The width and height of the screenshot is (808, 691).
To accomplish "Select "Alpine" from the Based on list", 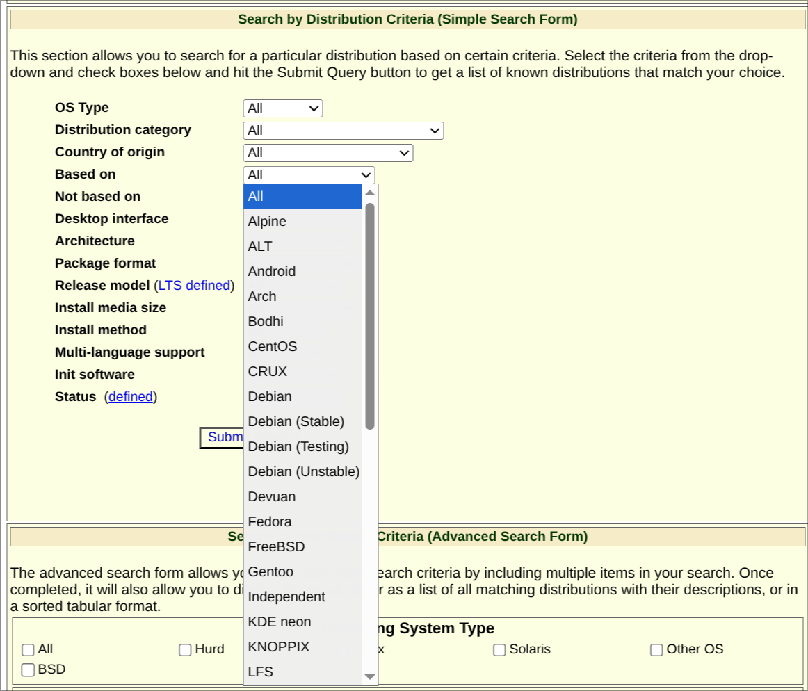I will pos(266,221).
